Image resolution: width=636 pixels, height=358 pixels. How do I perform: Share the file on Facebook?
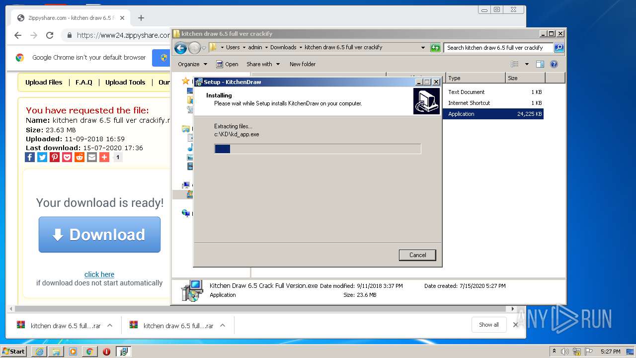click(x=30, y=157)
